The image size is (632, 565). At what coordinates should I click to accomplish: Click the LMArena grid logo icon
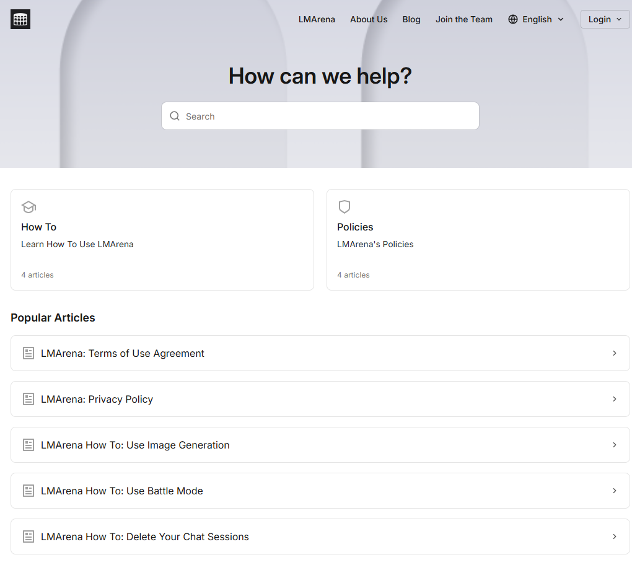(x=20, y=19)
